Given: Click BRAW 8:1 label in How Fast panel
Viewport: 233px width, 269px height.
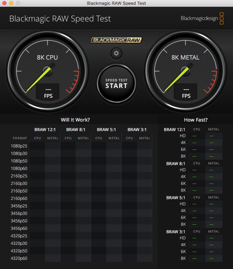Looking at the screenshot, I should [x=176, y=164].
